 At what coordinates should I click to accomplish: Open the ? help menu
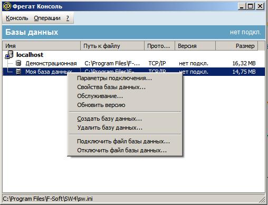click(x=68, y=18)
